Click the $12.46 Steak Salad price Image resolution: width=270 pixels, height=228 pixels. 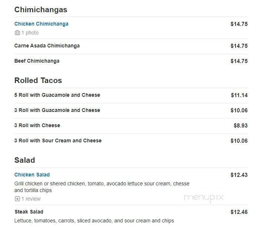point(239,212)
